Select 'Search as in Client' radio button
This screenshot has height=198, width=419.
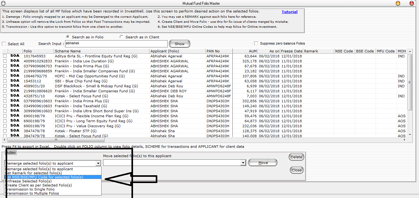pyautogui.click(x=121, y=37)
